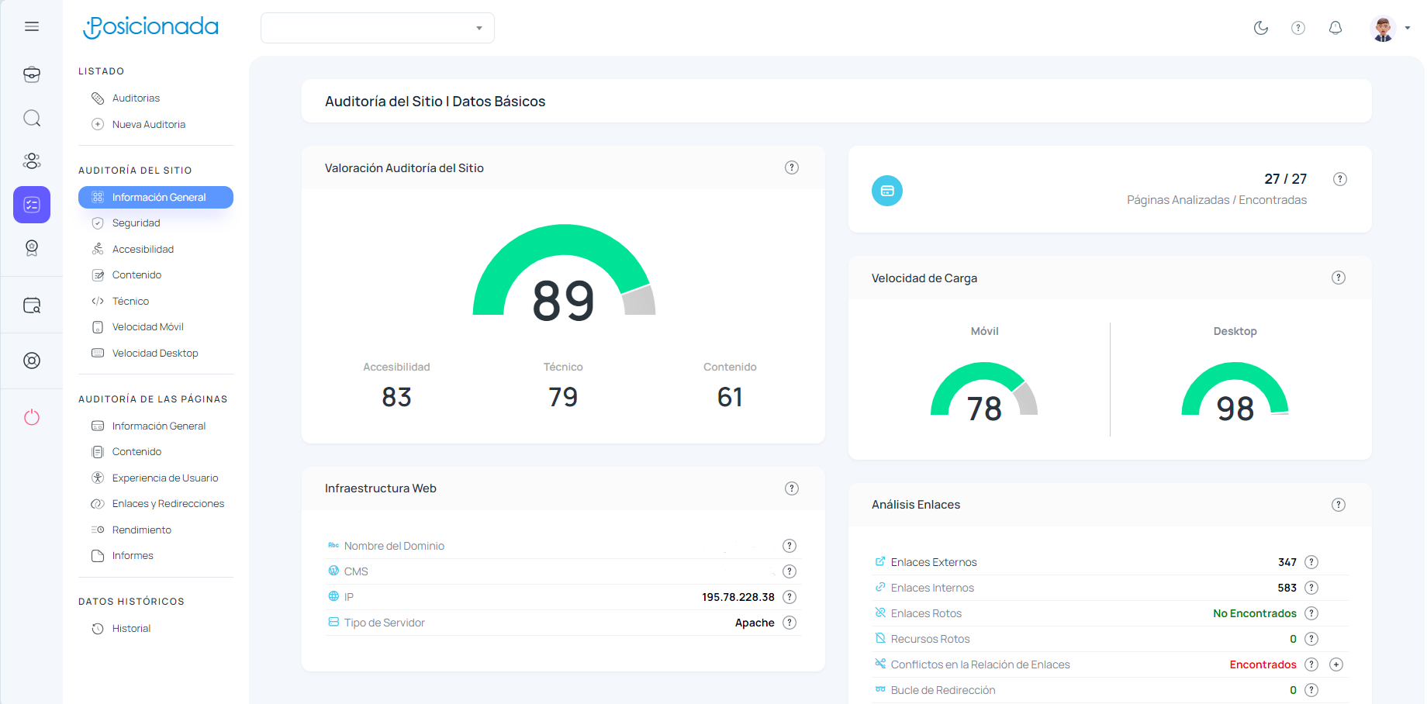Click help icon in CMS row

(x=790, y=571)
